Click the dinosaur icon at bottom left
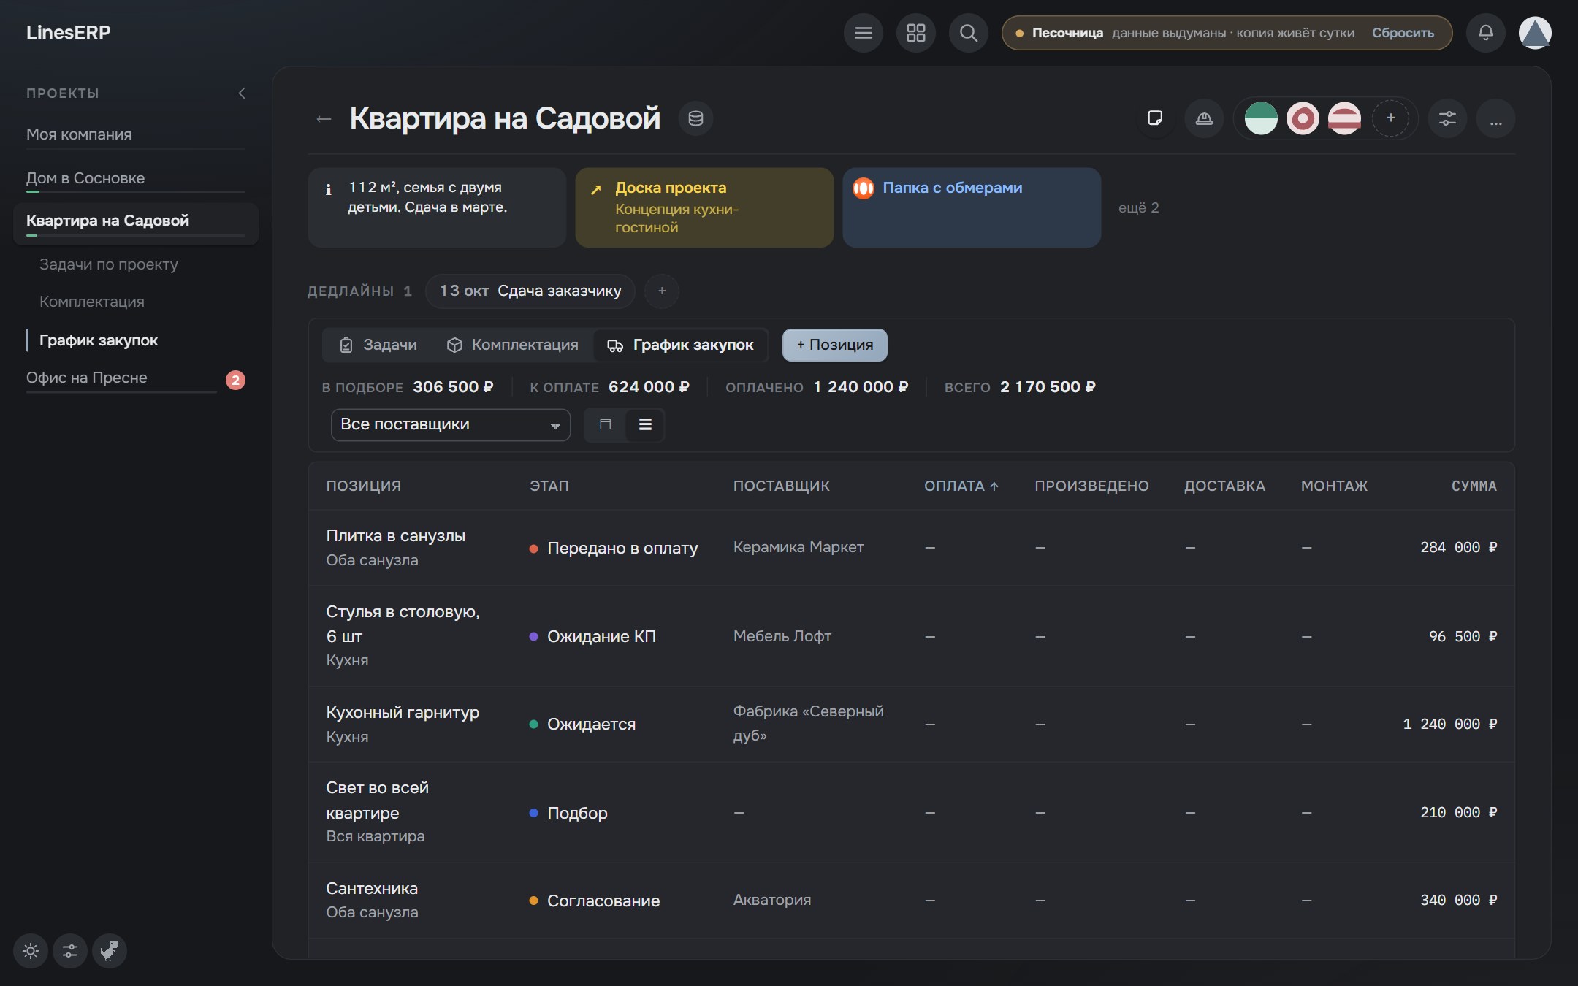 pyautogui.click(x=110, y=951)
